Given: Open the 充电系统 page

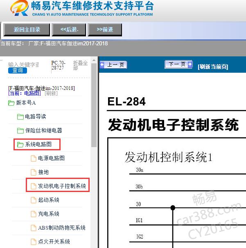Looking at the screenshot, I should tap(49, 214).
